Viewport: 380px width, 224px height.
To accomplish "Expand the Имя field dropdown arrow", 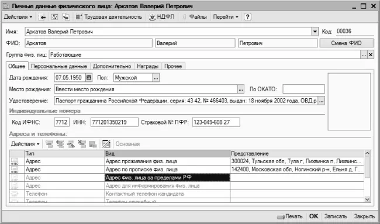I will tap(315, 32).
